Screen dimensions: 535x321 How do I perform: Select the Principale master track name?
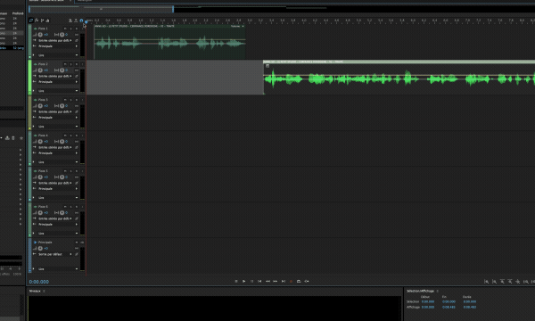(x=45, y=243)
